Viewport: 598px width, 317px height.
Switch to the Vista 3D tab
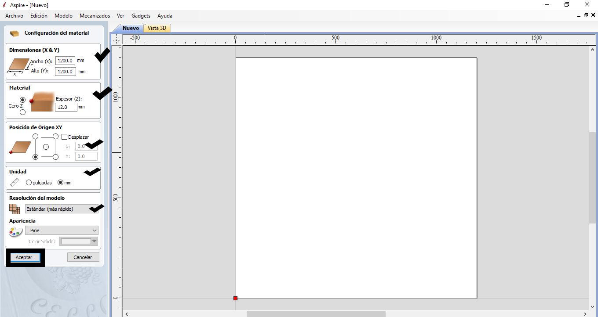[157, 28]
